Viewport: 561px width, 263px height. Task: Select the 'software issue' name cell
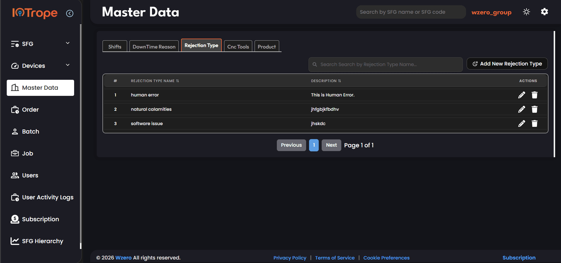point(147,124)
